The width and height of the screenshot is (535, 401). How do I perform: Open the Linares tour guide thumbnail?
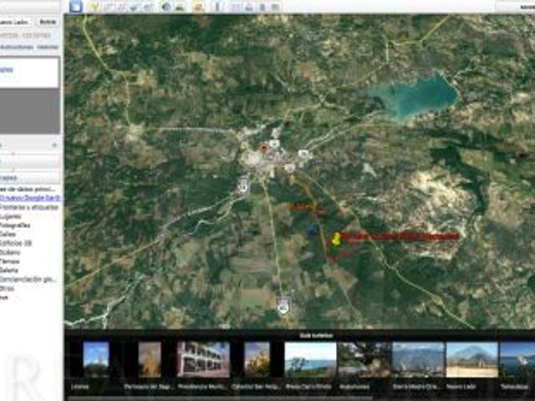click(x=96, y=360)
